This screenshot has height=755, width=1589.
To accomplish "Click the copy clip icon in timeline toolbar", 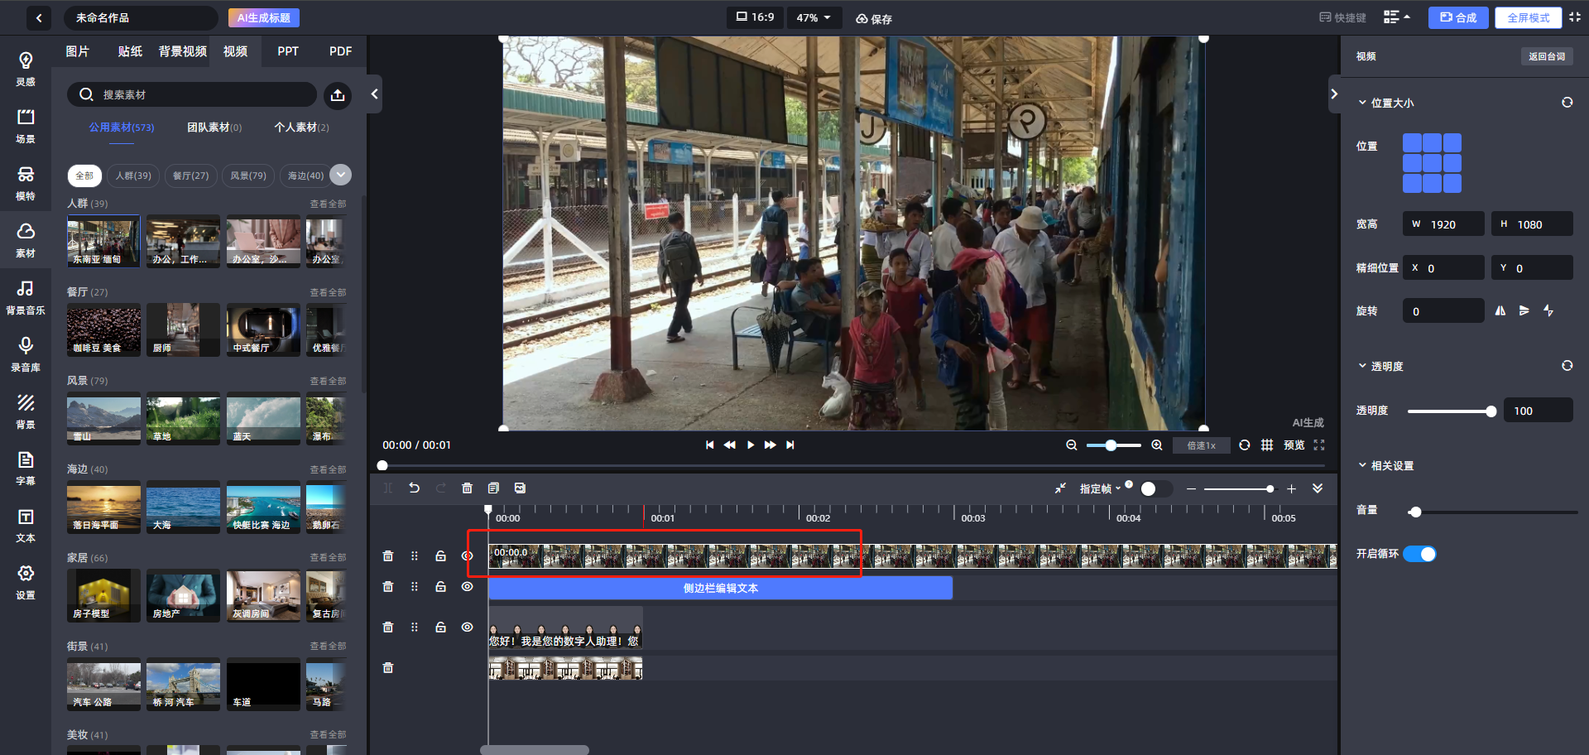I will coord(493,488).
